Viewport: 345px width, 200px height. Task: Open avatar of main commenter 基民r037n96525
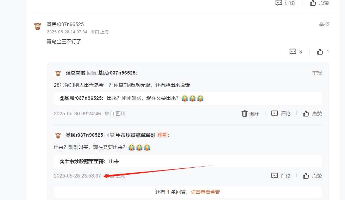(38, 26)
